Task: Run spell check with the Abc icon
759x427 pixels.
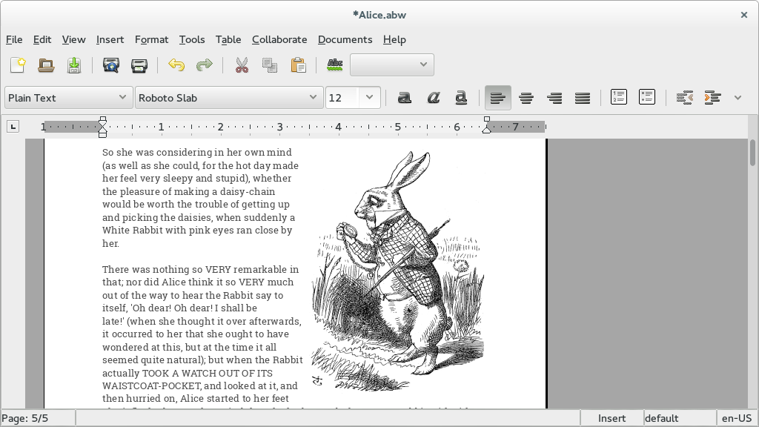Action: click(x=335, y=65)
